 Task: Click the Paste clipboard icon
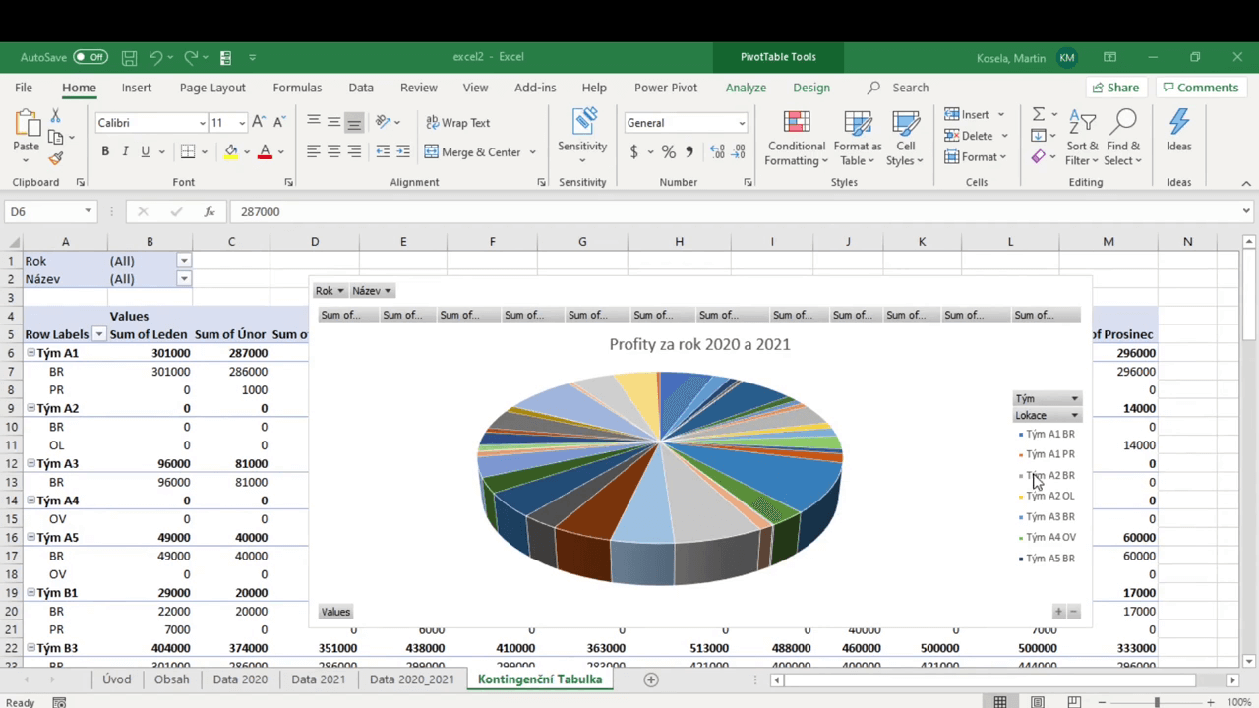(27, 123)
